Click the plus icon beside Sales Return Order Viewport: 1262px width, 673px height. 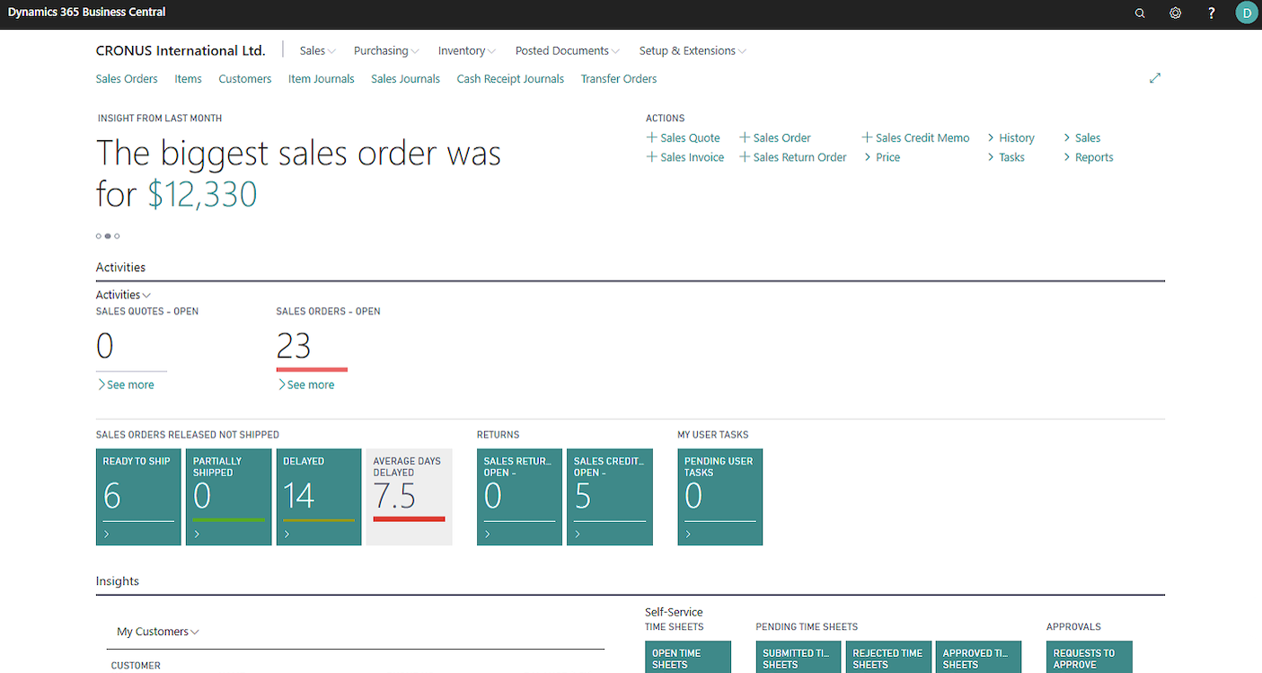coord(745,157)
